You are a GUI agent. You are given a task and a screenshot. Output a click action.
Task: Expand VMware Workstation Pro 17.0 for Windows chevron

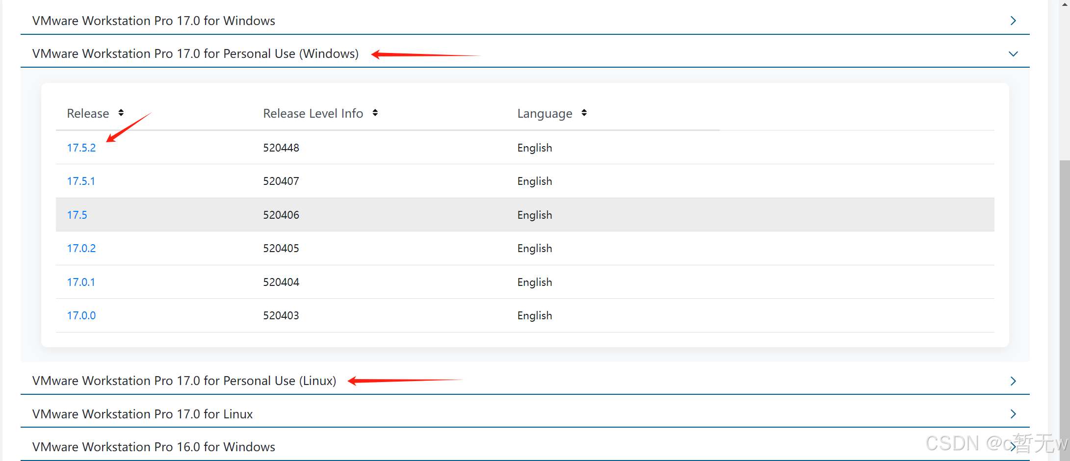coord(1013,21)
